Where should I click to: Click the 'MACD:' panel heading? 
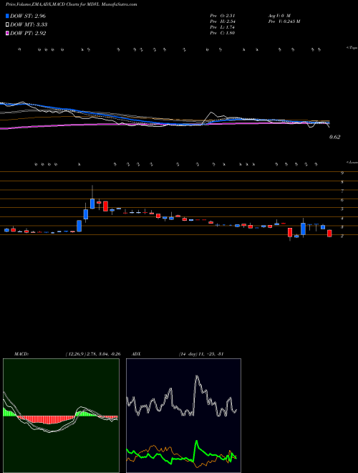tap(21, 354)
